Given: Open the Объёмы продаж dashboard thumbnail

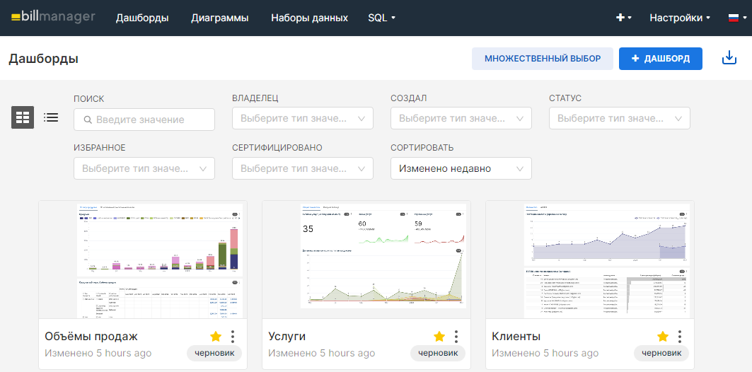Looking at the screenshot, I should 143,260.
